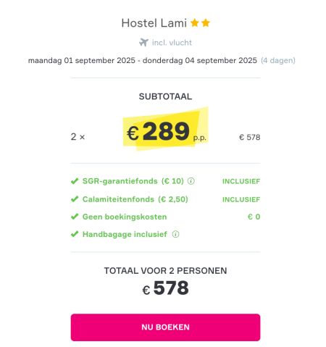Click the airplane icon beside incl. vlucht
The height and width of the screenshot is (347, 326).
click(x=143, y=42)
